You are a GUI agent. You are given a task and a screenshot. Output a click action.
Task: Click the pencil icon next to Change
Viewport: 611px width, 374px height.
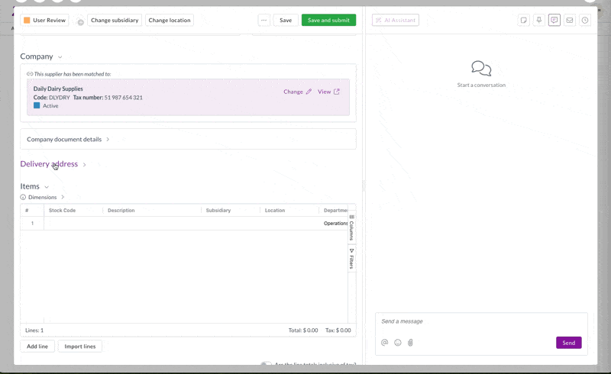pyautogui.click(x=309, y=92)
